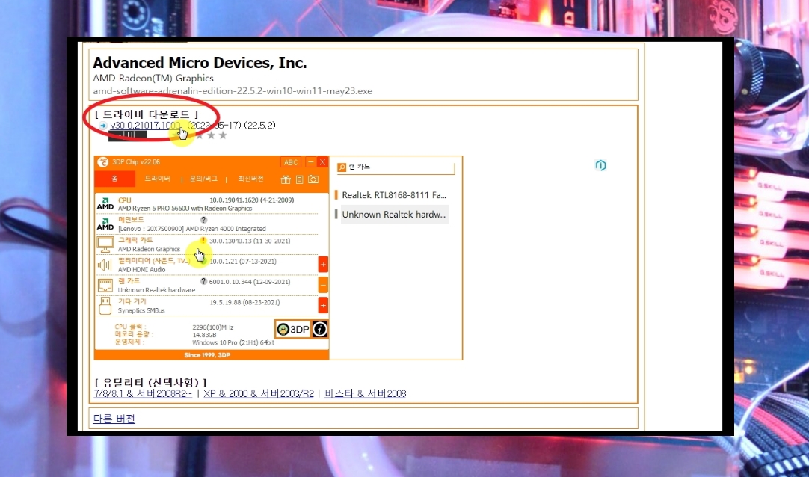Viewport: 809px width, 477px height.
Task: Click audio version 10.0.1.21 text
Action: click(243, 262)
